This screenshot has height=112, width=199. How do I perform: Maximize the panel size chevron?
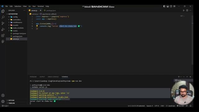187,77
